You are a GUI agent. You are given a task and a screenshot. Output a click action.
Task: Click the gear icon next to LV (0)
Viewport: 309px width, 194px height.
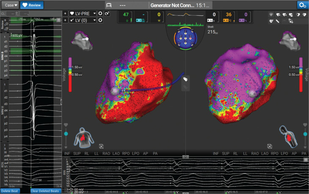point(100,20)
